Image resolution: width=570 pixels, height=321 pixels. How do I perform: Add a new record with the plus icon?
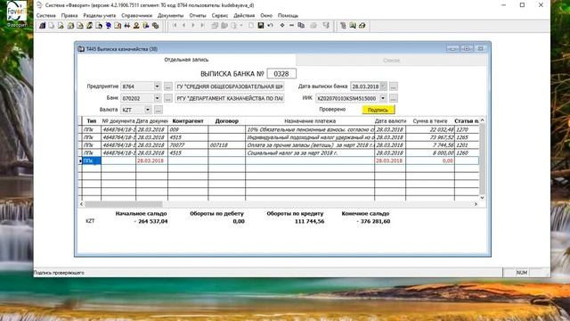coord(282,26)
